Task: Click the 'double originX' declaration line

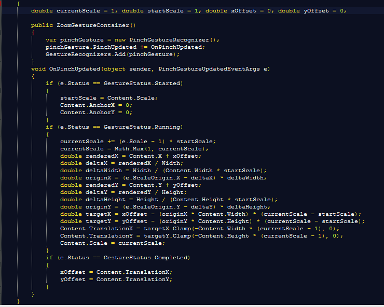Action: pyautogui.click(x=163, y=178)
